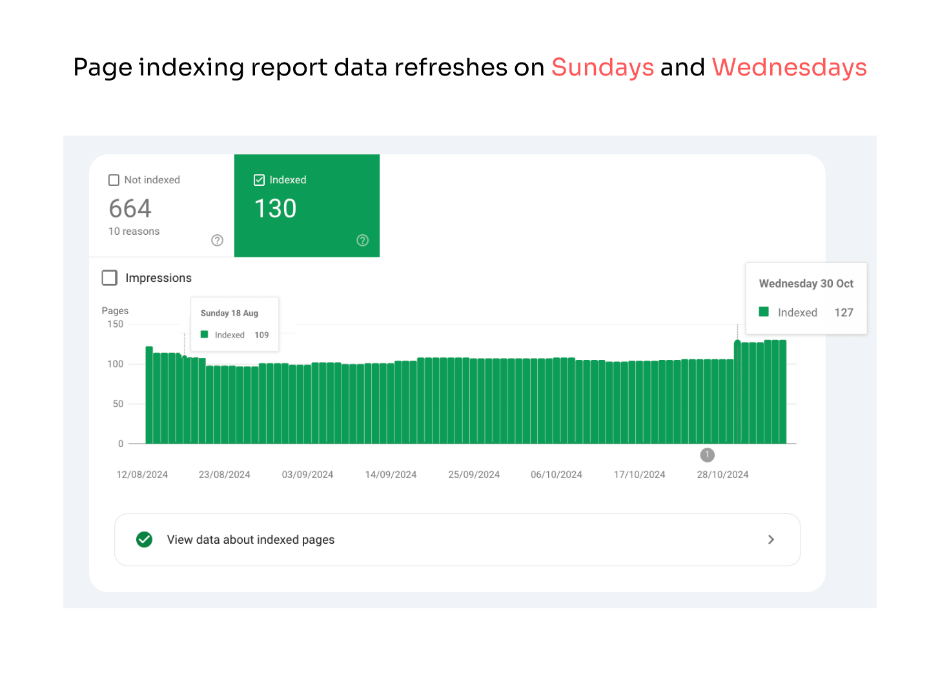Click the green Indexed legend square in the Wednesday 30 Oct tooltip
The width and height of the screenshot is (940, 676).
coord(764,312)
